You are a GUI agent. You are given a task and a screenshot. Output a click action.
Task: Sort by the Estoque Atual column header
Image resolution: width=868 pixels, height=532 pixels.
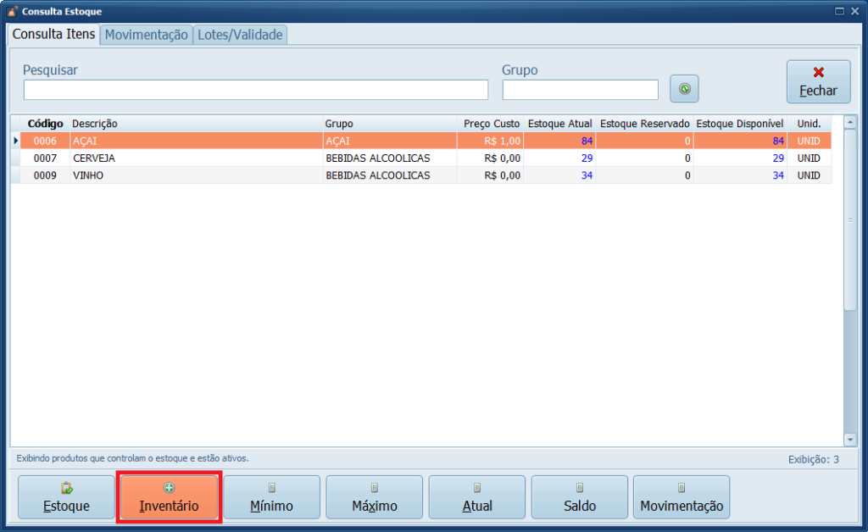point(559,124)
